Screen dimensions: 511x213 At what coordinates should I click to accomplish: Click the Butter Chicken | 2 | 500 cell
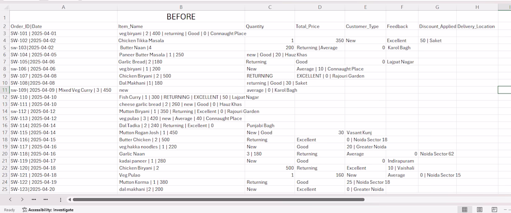(181, 140)
